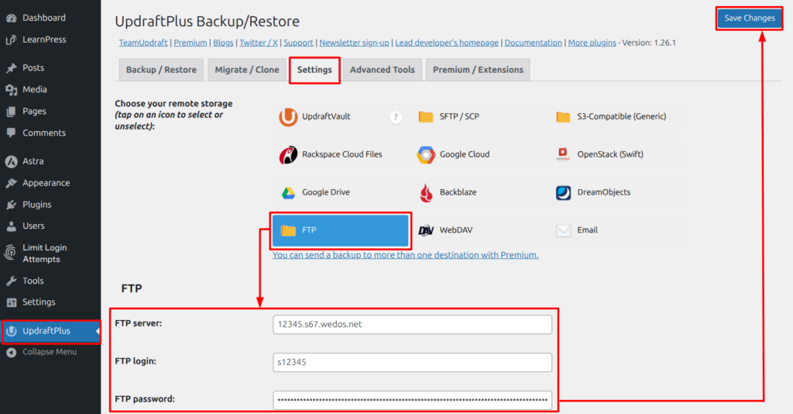Open the Appearance menu label
Screen dimensions: 793x414
pos(46,183)
